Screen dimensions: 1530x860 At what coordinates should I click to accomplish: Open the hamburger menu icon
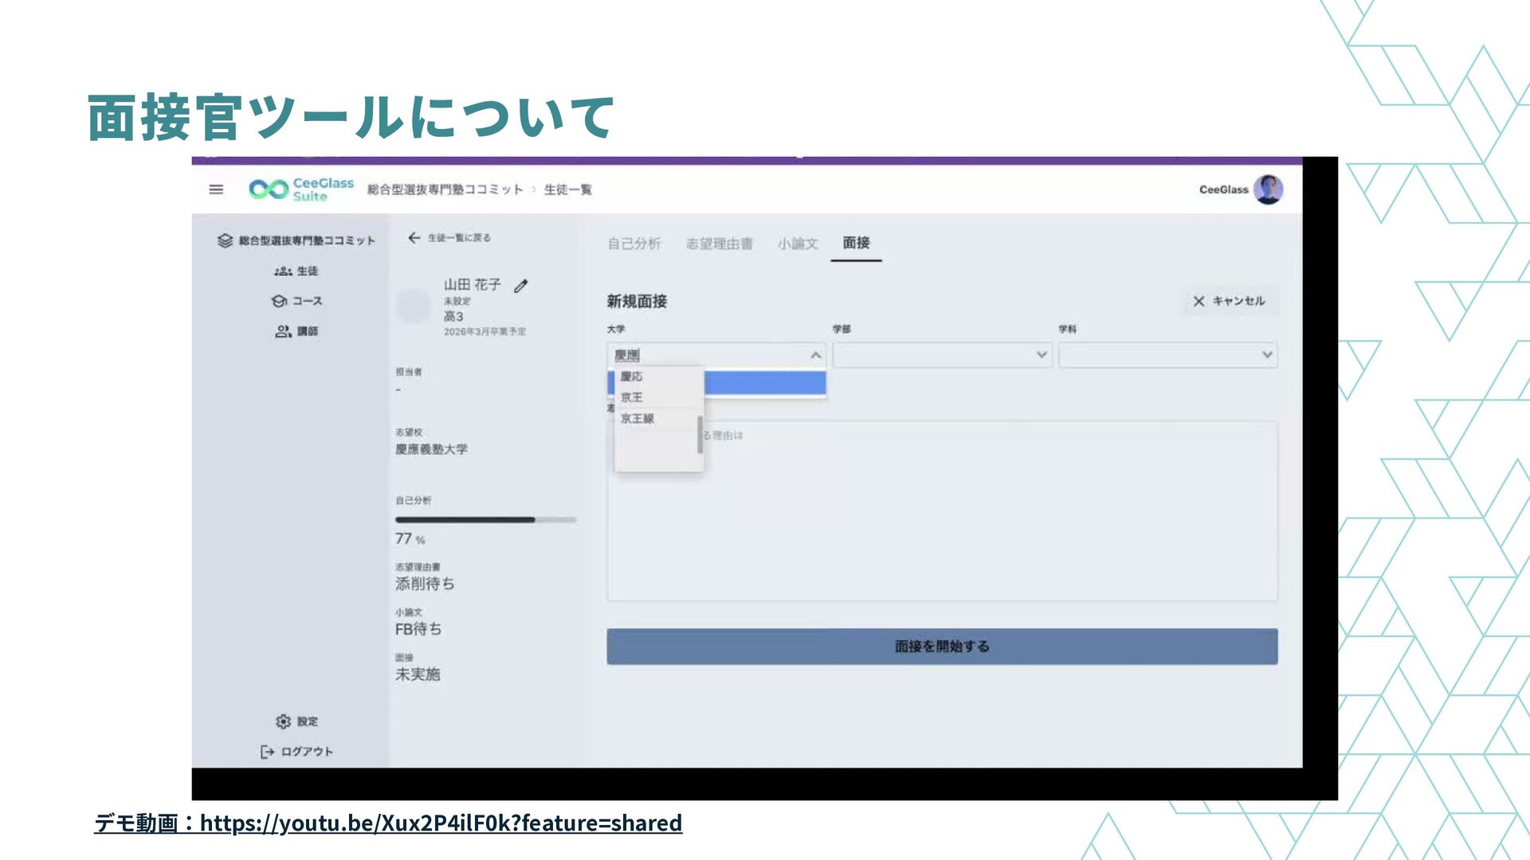(x=216, y=190)
